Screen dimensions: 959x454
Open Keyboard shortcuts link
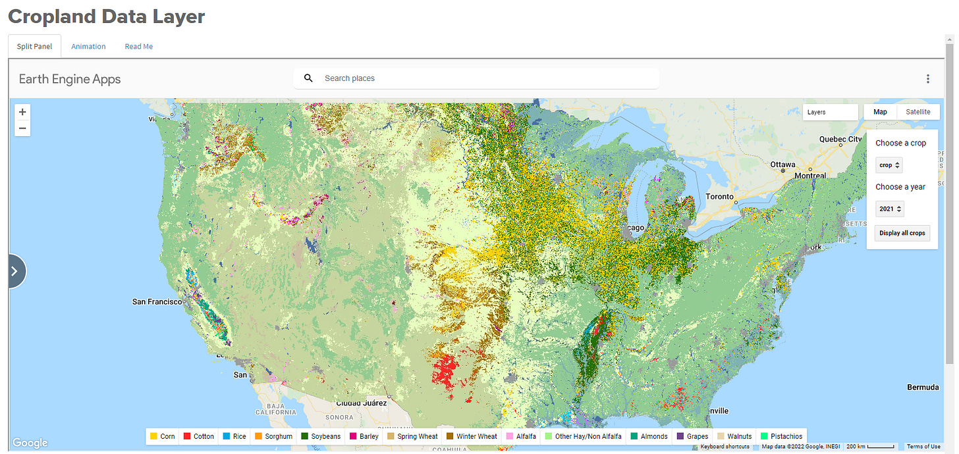725,447
